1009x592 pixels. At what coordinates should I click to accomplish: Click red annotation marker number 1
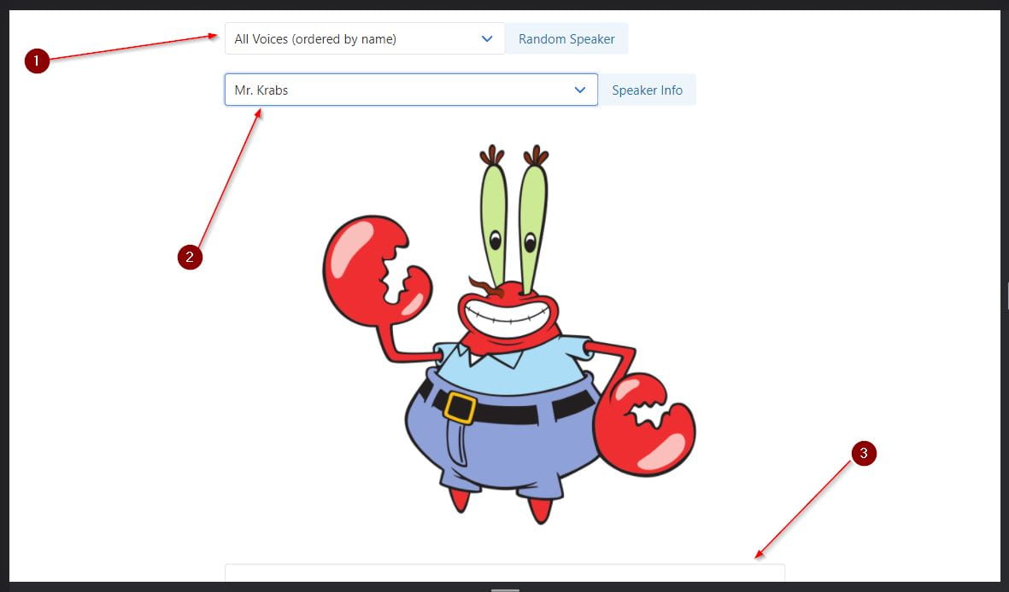38,61
